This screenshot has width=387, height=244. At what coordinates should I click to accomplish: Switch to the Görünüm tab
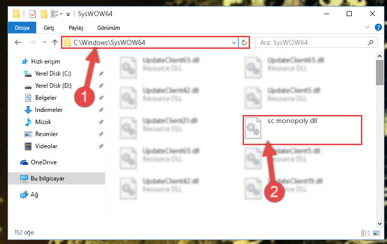click(109, 28)
